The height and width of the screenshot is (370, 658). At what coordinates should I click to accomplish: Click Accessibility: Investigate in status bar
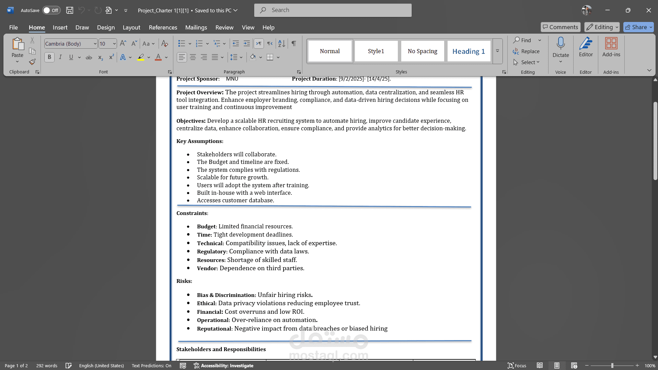coord(223,366)
